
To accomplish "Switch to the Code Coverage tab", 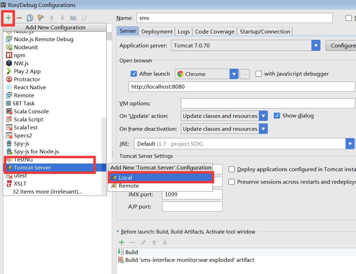I will 215,32.
